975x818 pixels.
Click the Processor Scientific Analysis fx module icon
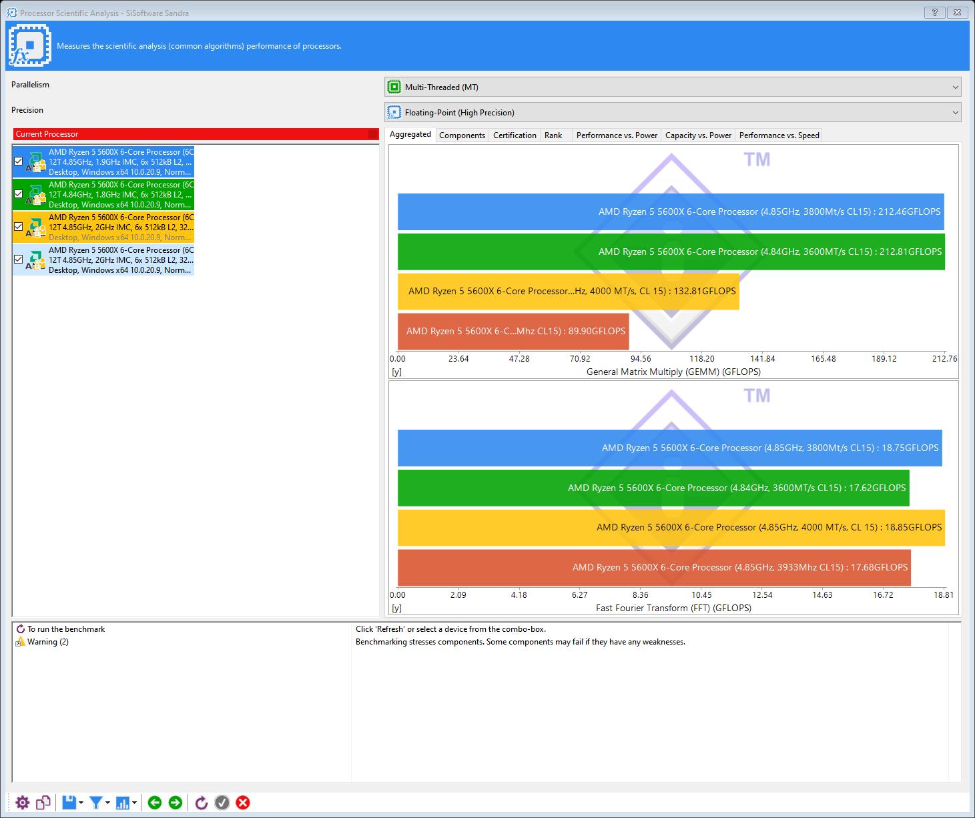coord(30,46)
